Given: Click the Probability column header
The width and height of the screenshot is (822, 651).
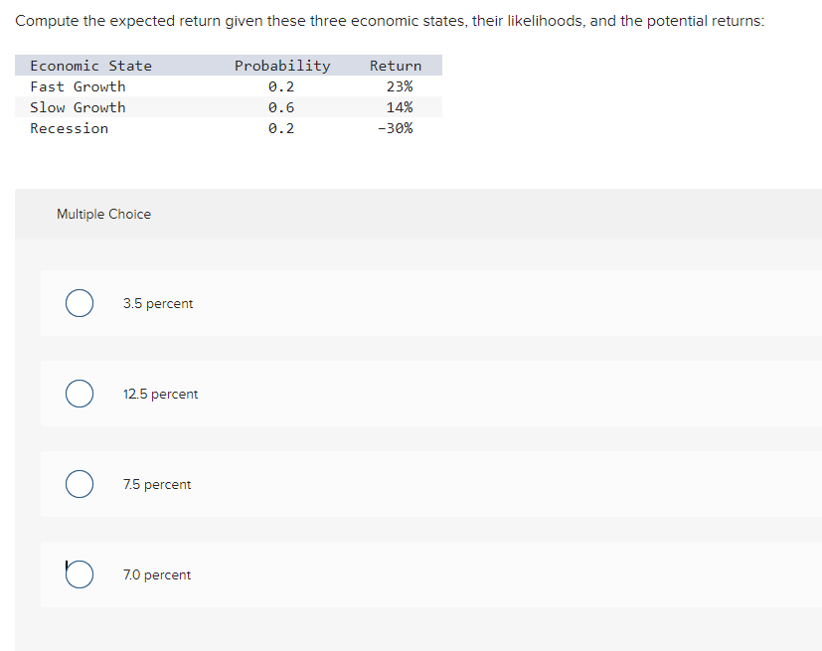Looking at the screenshot, I should (281, 65).
